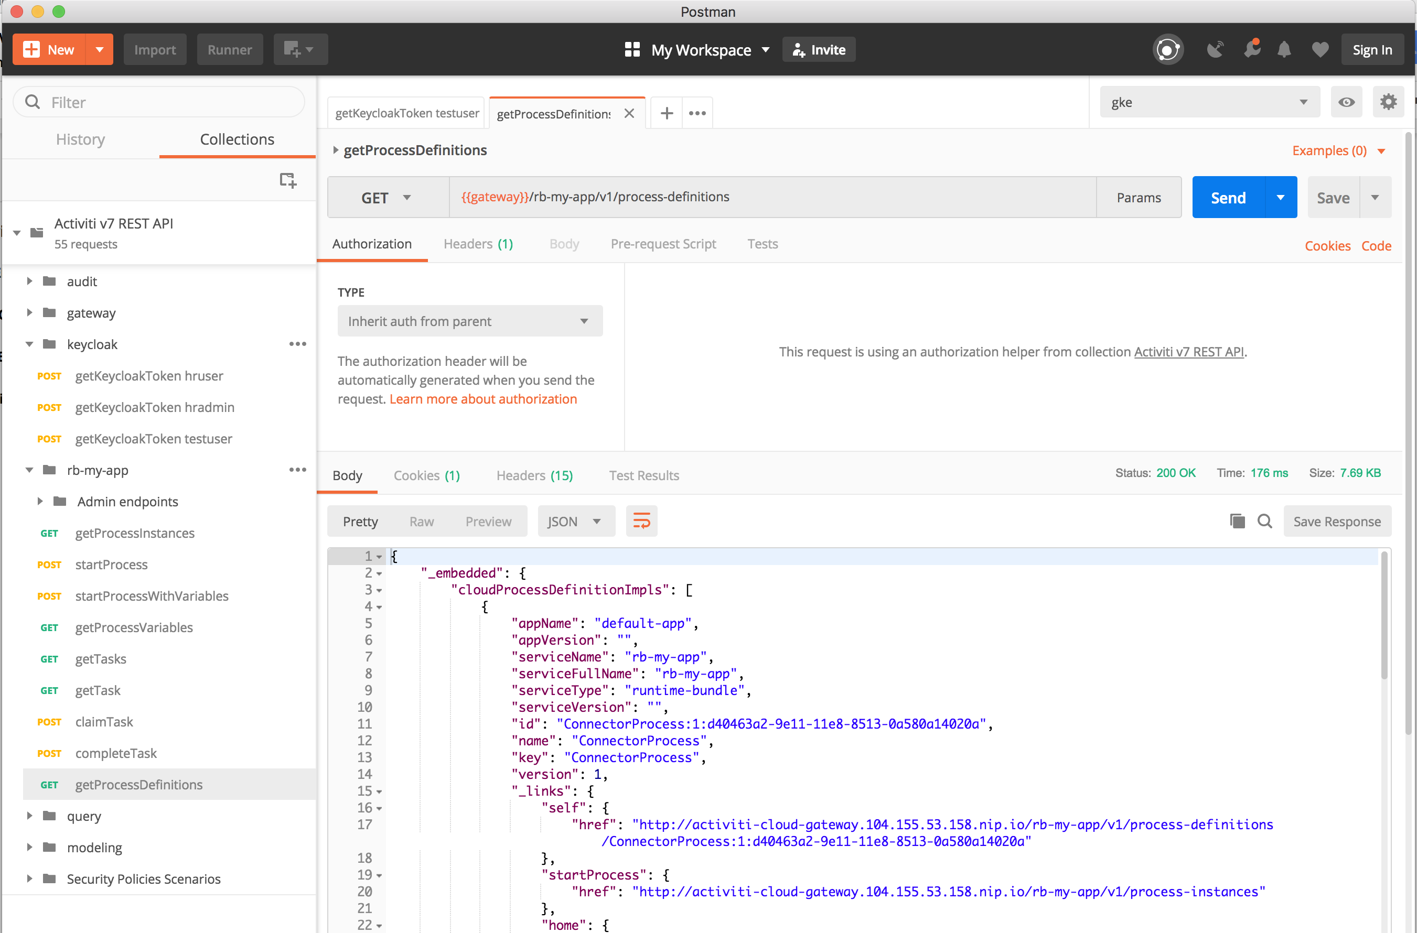Image resolution: width=1417 pixels, height=933 pixels.
Task: Switch to the Collections tab
Action: click(237, 139)
